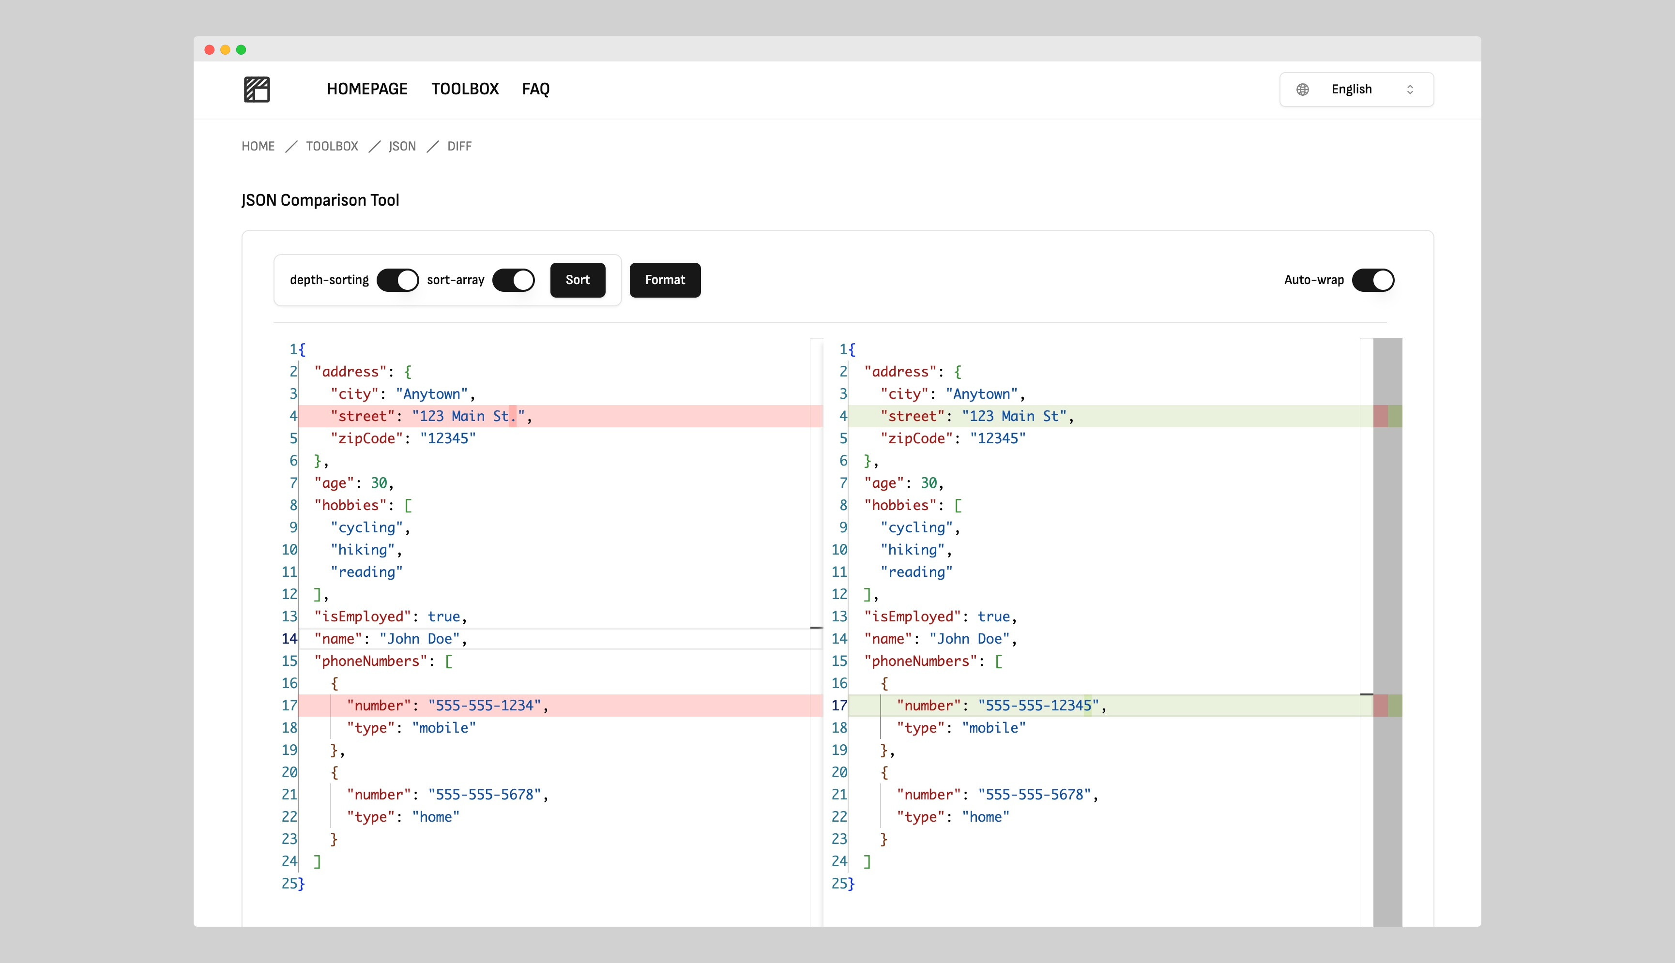The image size is (1675, 963).
Task: Click the Sort button
Action: click(x=578, y=280)
